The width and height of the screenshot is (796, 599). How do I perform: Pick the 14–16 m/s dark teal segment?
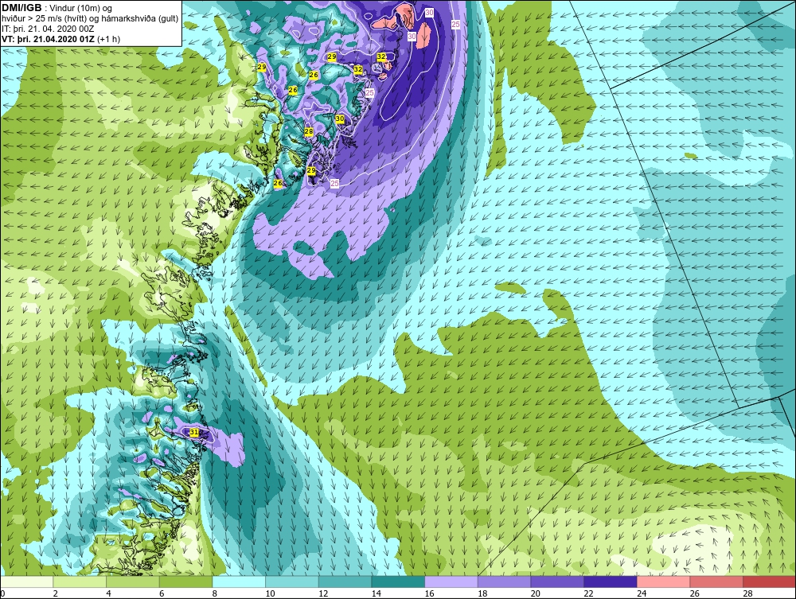(x=397, y=581)
